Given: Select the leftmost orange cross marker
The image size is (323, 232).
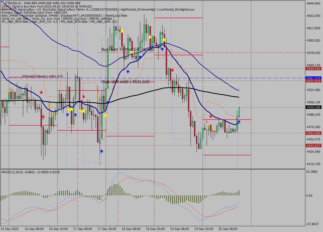Looking at the screenshot, I should coord(9,91).
